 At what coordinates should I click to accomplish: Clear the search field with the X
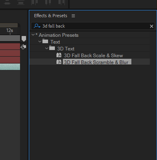point(151,26)
